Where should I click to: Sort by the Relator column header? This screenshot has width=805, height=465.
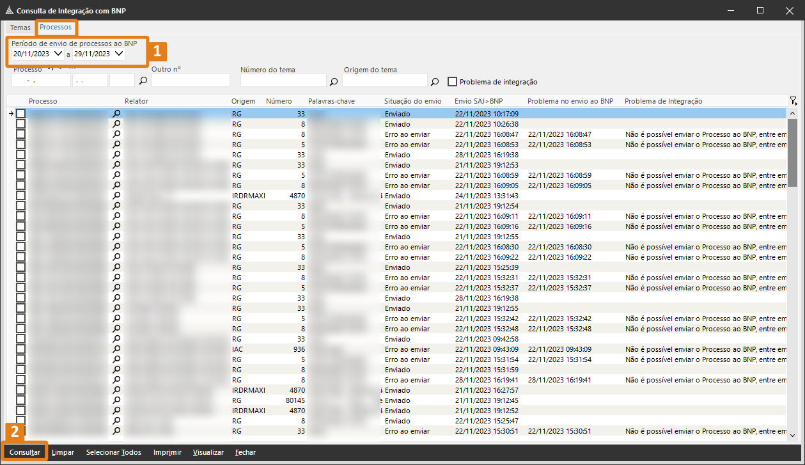[x=136, y=101]
